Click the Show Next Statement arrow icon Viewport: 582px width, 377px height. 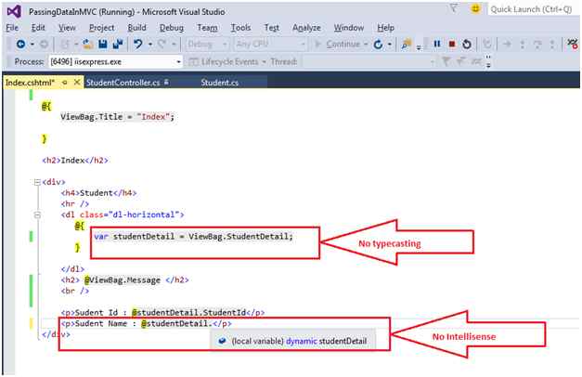pyautogui.click(x=507, y=45)
